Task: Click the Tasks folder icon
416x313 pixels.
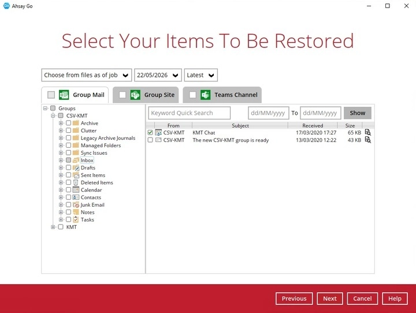Action: (76, 219)
